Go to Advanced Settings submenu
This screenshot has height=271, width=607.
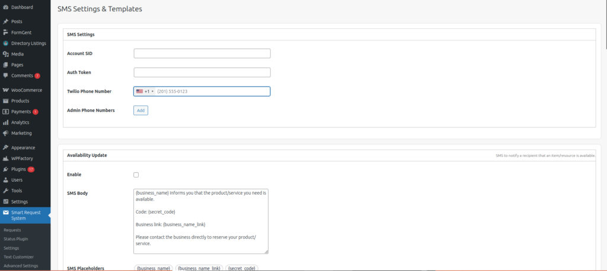tap(21, 266)
